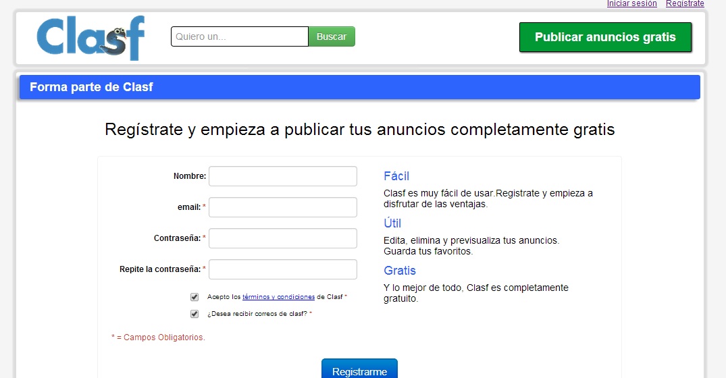The height and width of the screenshot is (378, 726).
Task: Open Publicar anuncios gratis
Action: pos(605,37)
